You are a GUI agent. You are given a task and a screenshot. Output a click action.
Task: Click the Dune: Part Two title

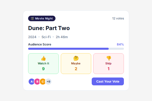click(x=49, y=28)
